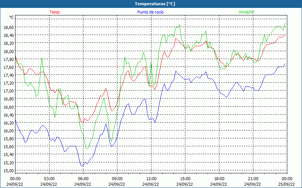Select the green 'Windchill' legend label
The height and width of the screenshot is (188, 302).
[x=246, y=12]
